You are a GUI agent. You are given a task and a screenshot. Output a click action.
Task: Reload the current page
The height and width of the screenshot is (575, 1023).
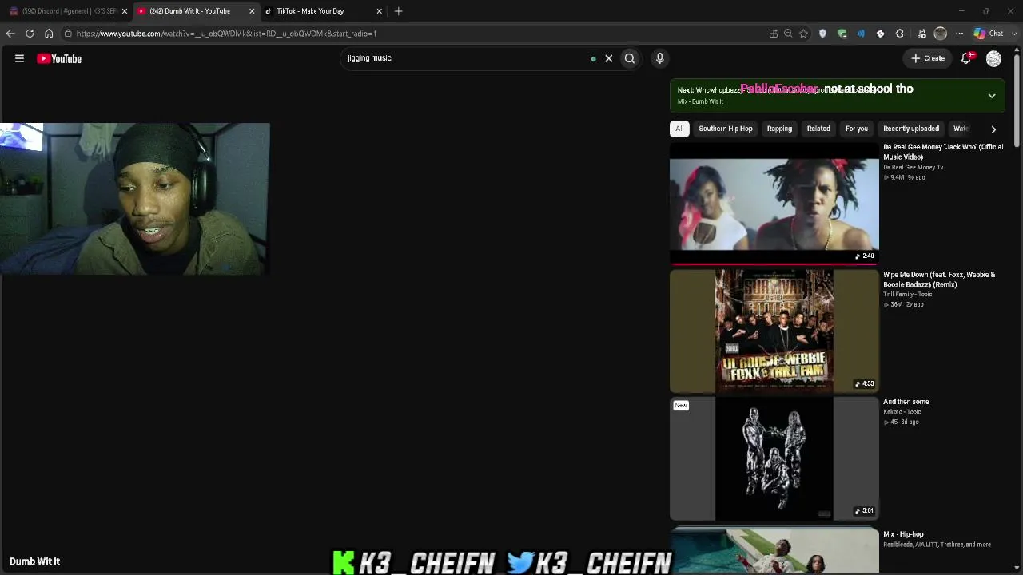point(30,34)
